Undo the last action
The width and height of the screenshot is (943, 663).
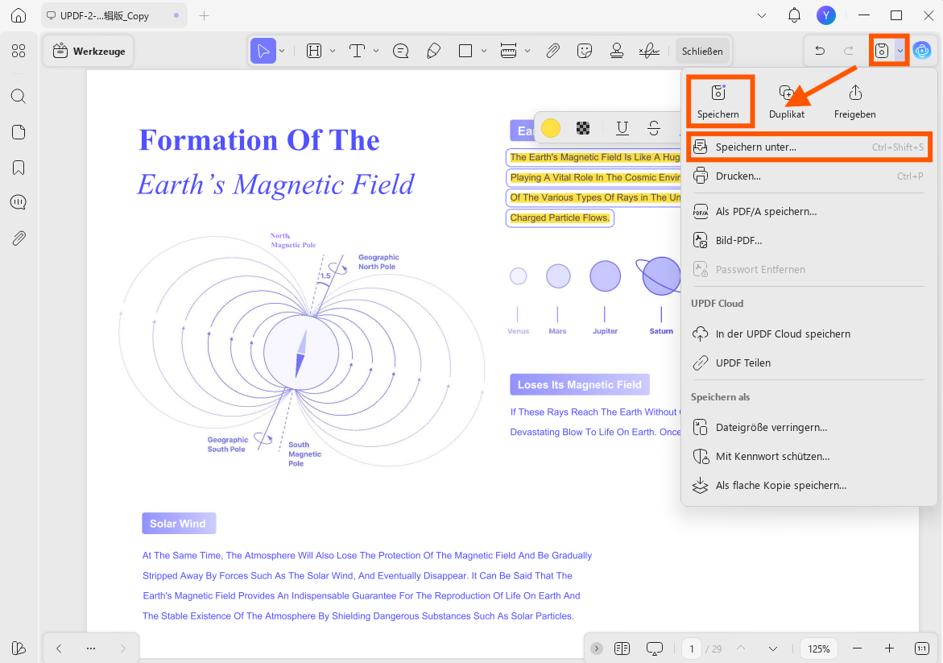[x=820, y=51]
